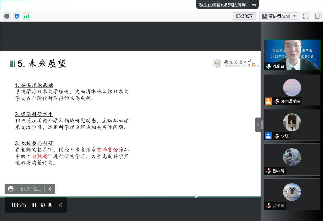Open the 演讲者视图 view dropdown
Viewport: 323px width, 221px height.
[279, 16]
